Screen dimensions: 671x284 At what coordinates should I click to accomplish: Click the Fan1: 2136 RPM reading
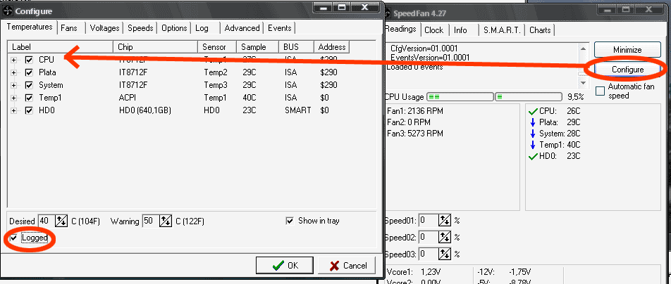414,111
